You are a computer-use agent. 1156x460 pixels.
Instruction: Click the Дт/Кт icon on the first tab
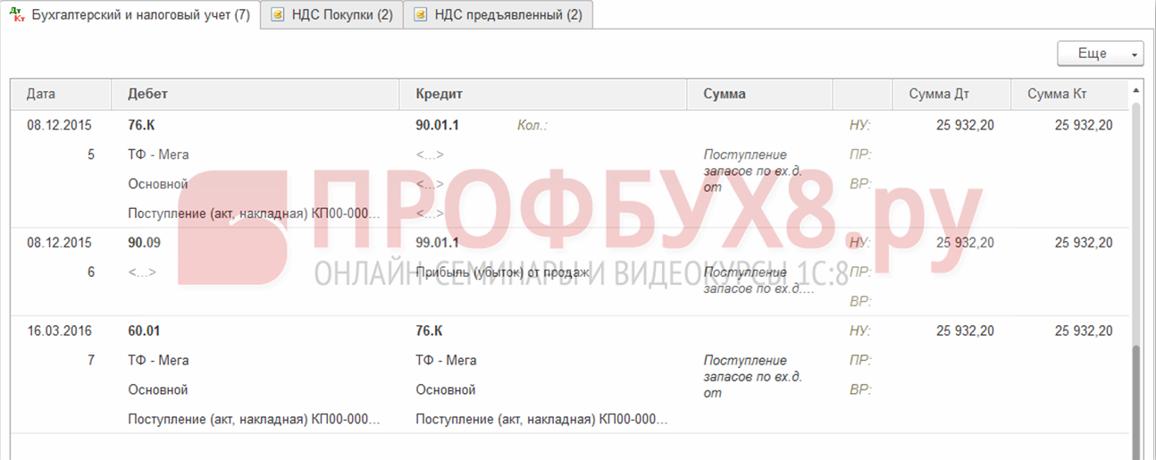point(16,14)
